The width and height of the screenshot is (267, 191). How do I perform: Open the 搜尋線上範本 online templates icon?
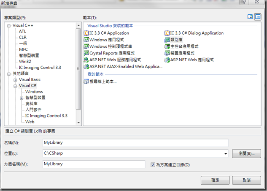point(86,82)
